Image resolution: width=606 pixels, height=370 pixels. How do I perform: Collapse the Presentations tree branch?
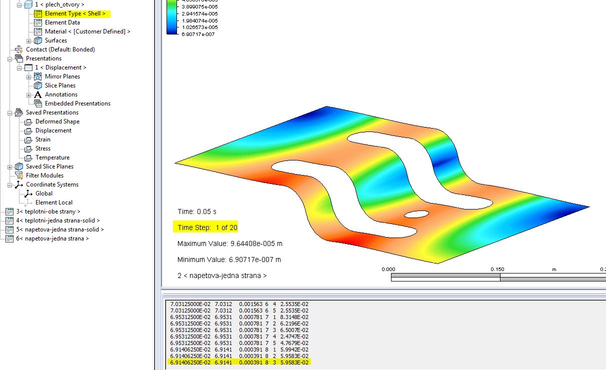point(10,58)
